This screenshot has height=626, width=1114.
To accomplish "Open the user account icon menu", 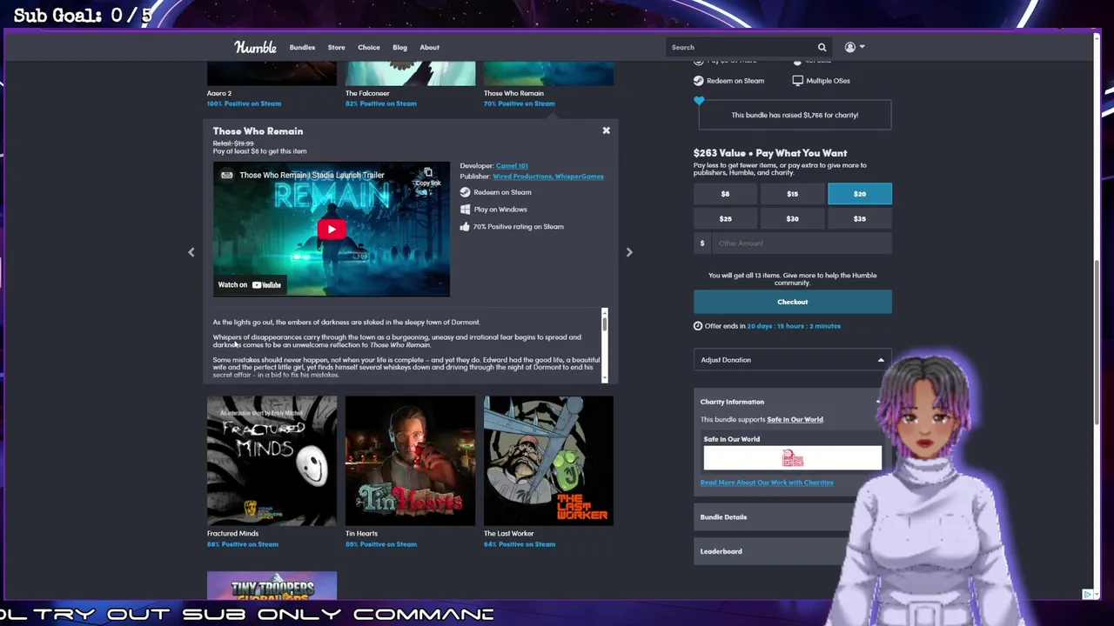I will (x=854, y=47).
